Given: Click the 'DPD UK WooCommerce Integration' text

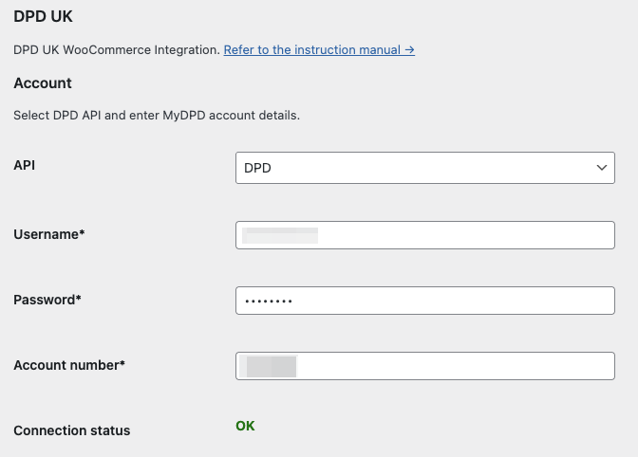Looking at the screenshot, I should [x=116, y=49].
